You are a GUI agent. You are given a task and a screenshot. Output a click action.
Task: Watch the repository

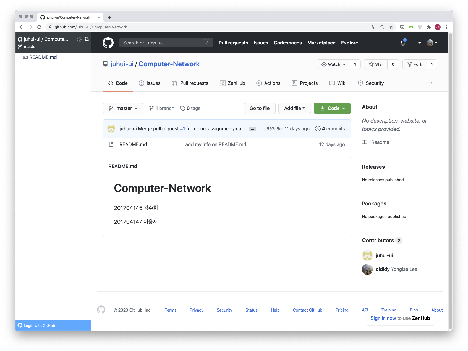point(333,64)
